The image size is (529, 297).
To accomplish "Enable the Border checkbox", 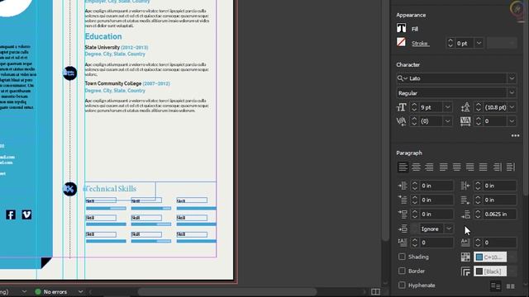I will [402, 271].
